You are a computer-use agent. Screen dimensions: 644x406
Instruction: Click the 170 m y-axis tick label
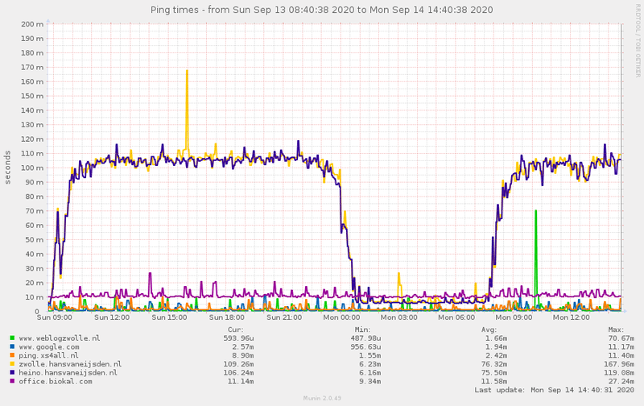(x=32, y=67)
